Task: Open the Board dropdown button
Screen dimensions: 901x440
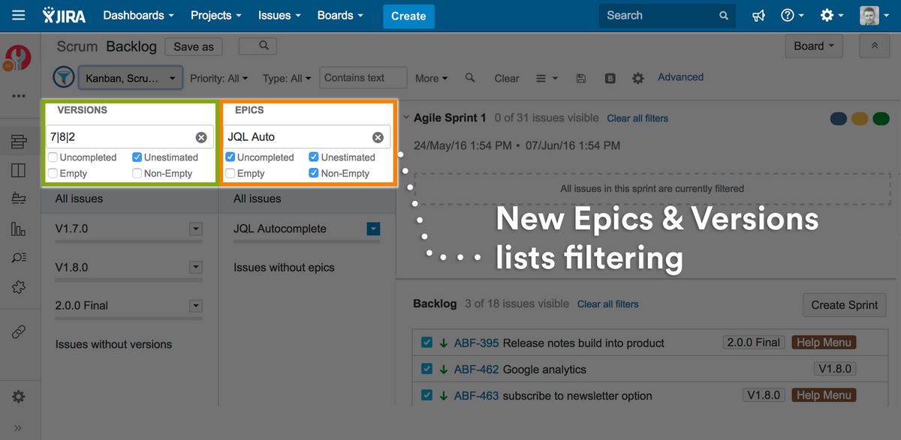Action: point(813,46)
